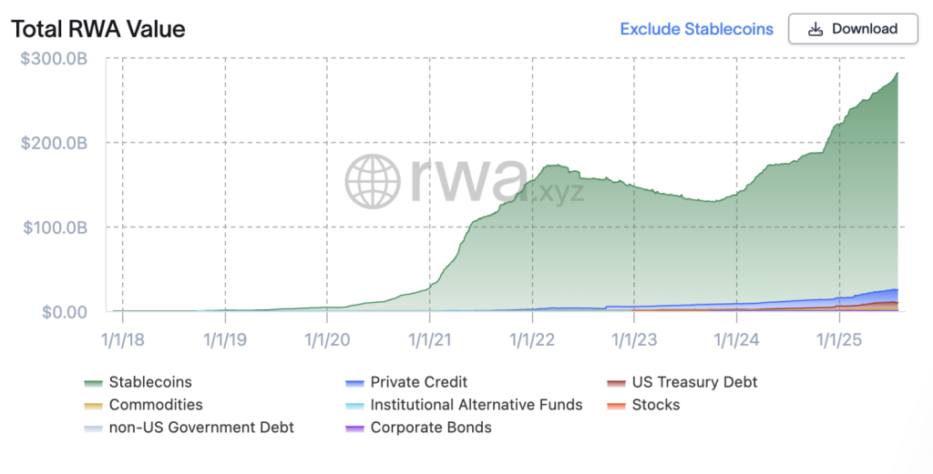Click the Total RWA Value heading
This screenshot has width=933, height=474.
click(98, 29)
